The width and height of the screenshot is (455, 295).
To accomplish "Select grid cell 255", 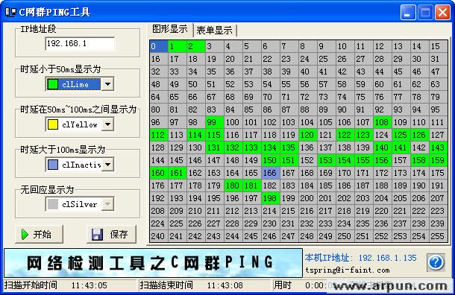I will coord(439,236).
